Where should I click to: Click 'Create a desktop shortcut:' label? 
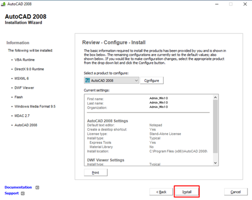point(107,130)
